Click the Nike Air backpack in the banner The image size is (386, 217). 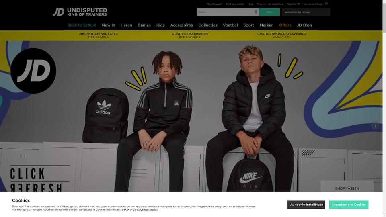[250, 175]
